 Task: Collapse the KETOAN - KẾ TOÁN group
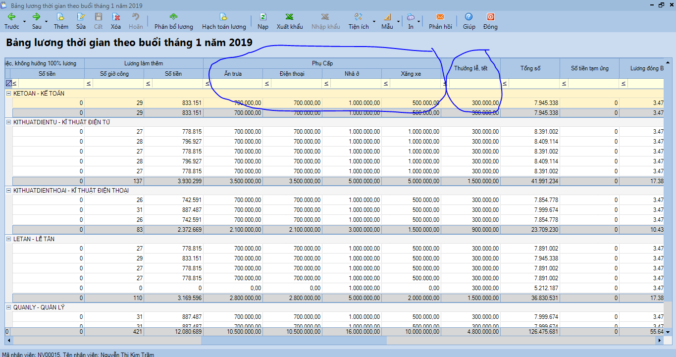point(9,93)
